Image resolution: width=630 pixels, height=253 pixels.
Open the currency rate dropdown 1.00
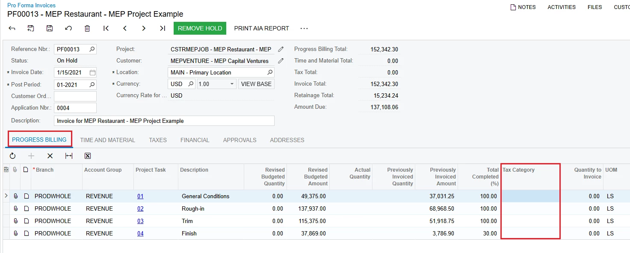(x=232, y=84)
